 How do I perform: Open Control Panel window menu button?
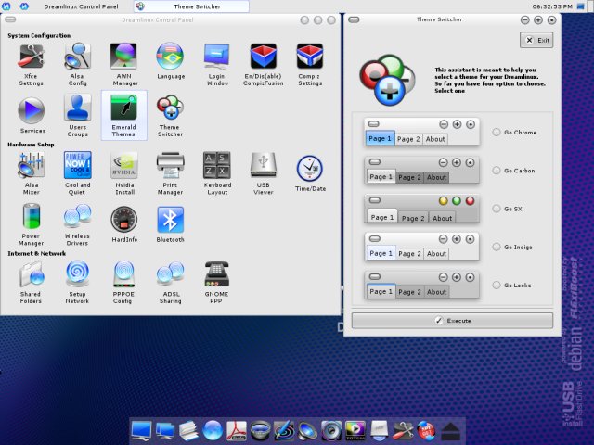(x=10, y=19)
